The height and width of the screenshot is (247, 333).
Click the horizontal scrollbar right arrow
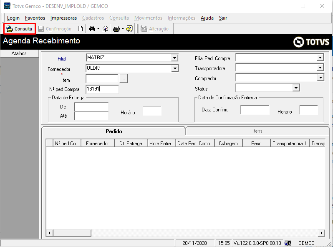click(x=322, y=233)
